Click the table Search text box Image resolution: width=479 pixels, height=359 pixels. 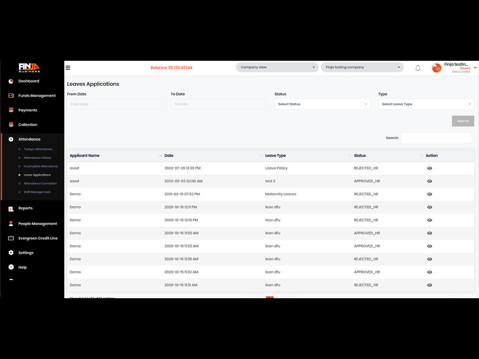(436, 138)
